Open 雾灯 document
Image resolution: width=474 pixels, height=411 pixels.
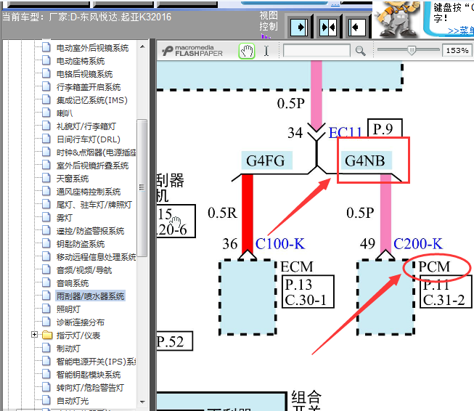pyautogui.click(x=65, y=218)
